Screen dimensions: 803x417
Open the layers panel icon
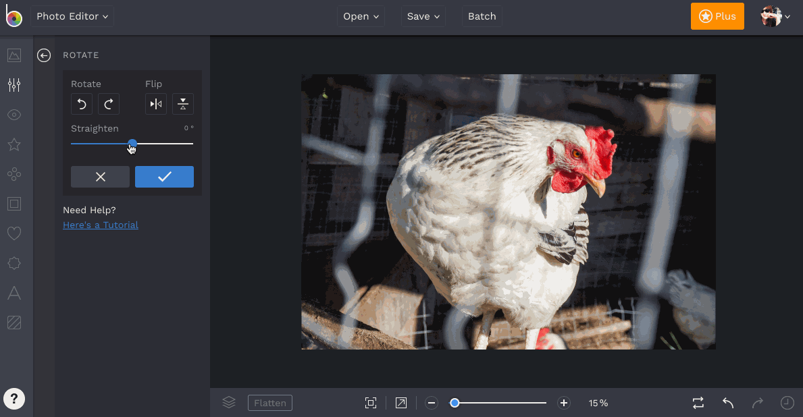point(229,403)
